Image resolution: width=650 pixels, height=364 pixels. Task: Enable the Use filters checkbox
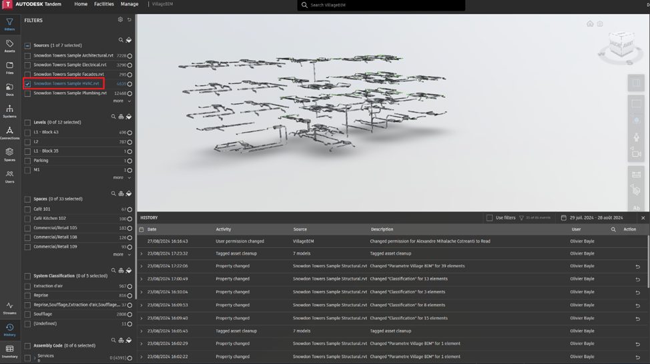point(490,218)
